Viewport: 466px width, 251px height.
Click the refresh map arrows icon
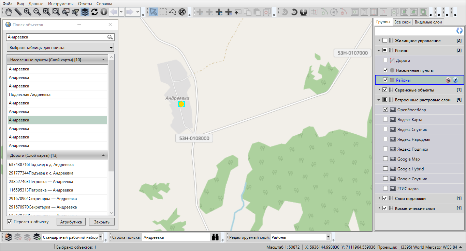coord(94,12)
